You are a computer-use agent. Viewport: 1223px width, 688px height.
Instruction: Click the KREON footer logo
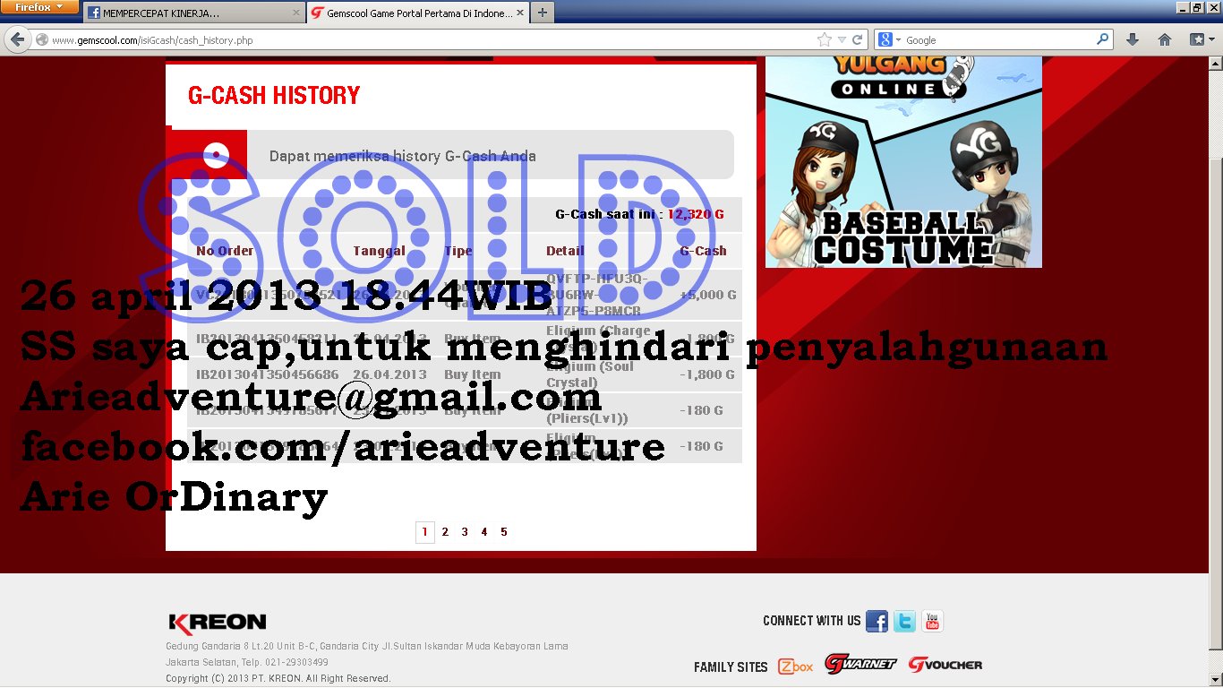point(218,622)
